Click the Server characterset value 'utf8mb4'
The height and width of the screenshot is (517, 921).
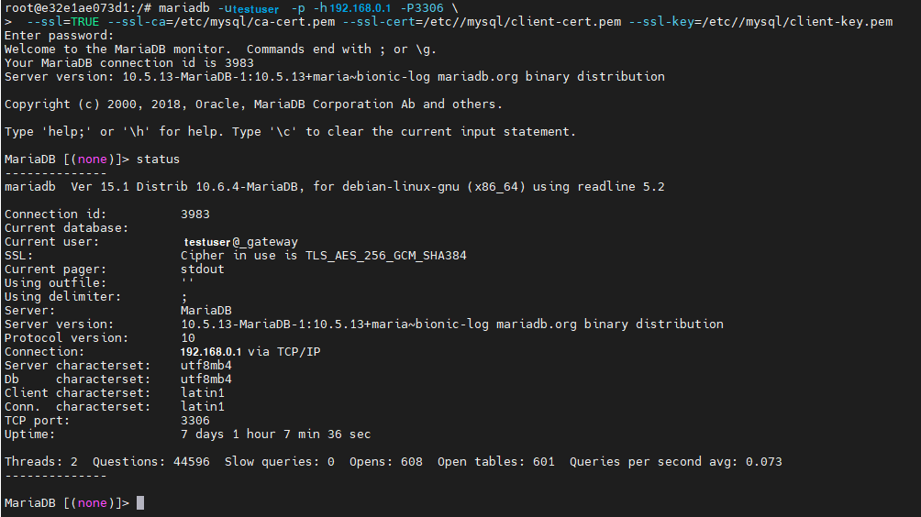(206, 366)
